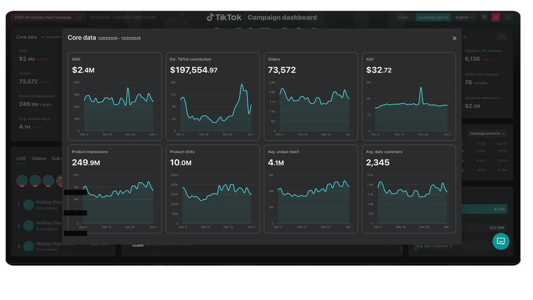533x300 pixels.
Task: Switch to the LIVE tab
Action: (21, 158)
